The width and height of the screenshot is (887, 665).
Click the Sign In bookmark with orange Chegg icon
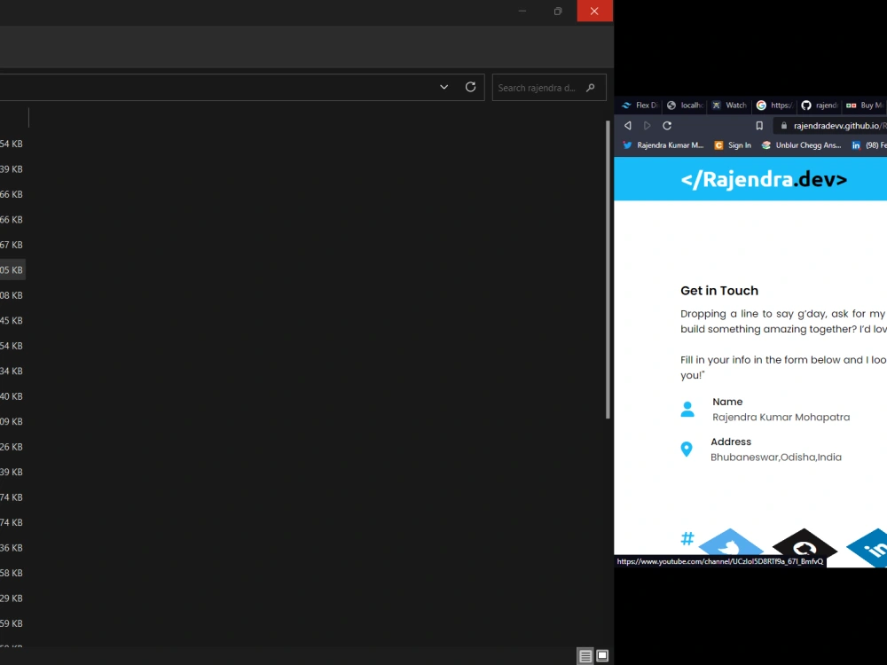733,145
